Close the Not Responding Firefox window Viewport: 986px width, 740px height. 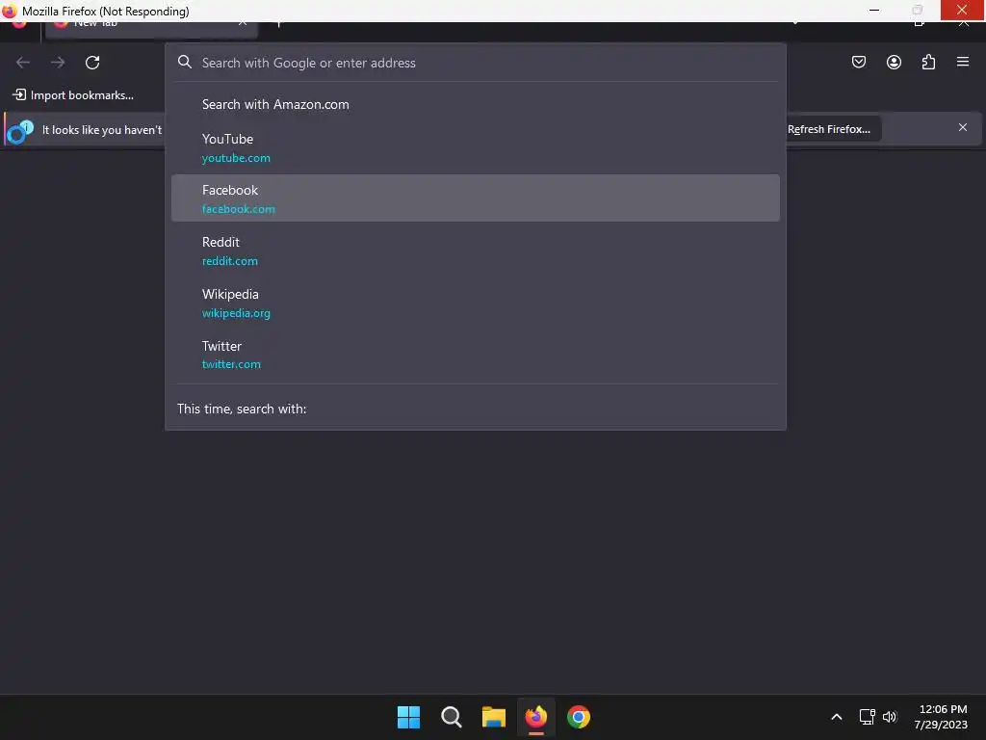point(962,10)
